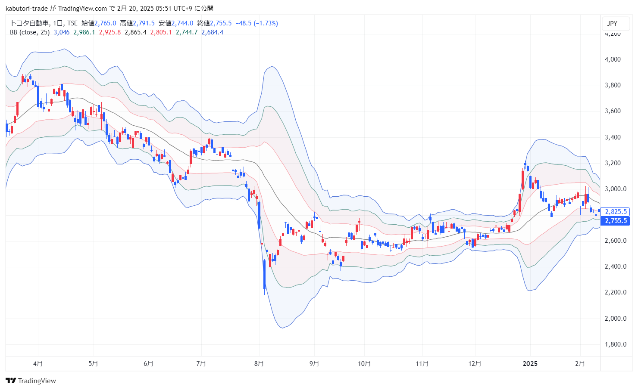Click the 12月 label on the time axis

tap(475, 364)
